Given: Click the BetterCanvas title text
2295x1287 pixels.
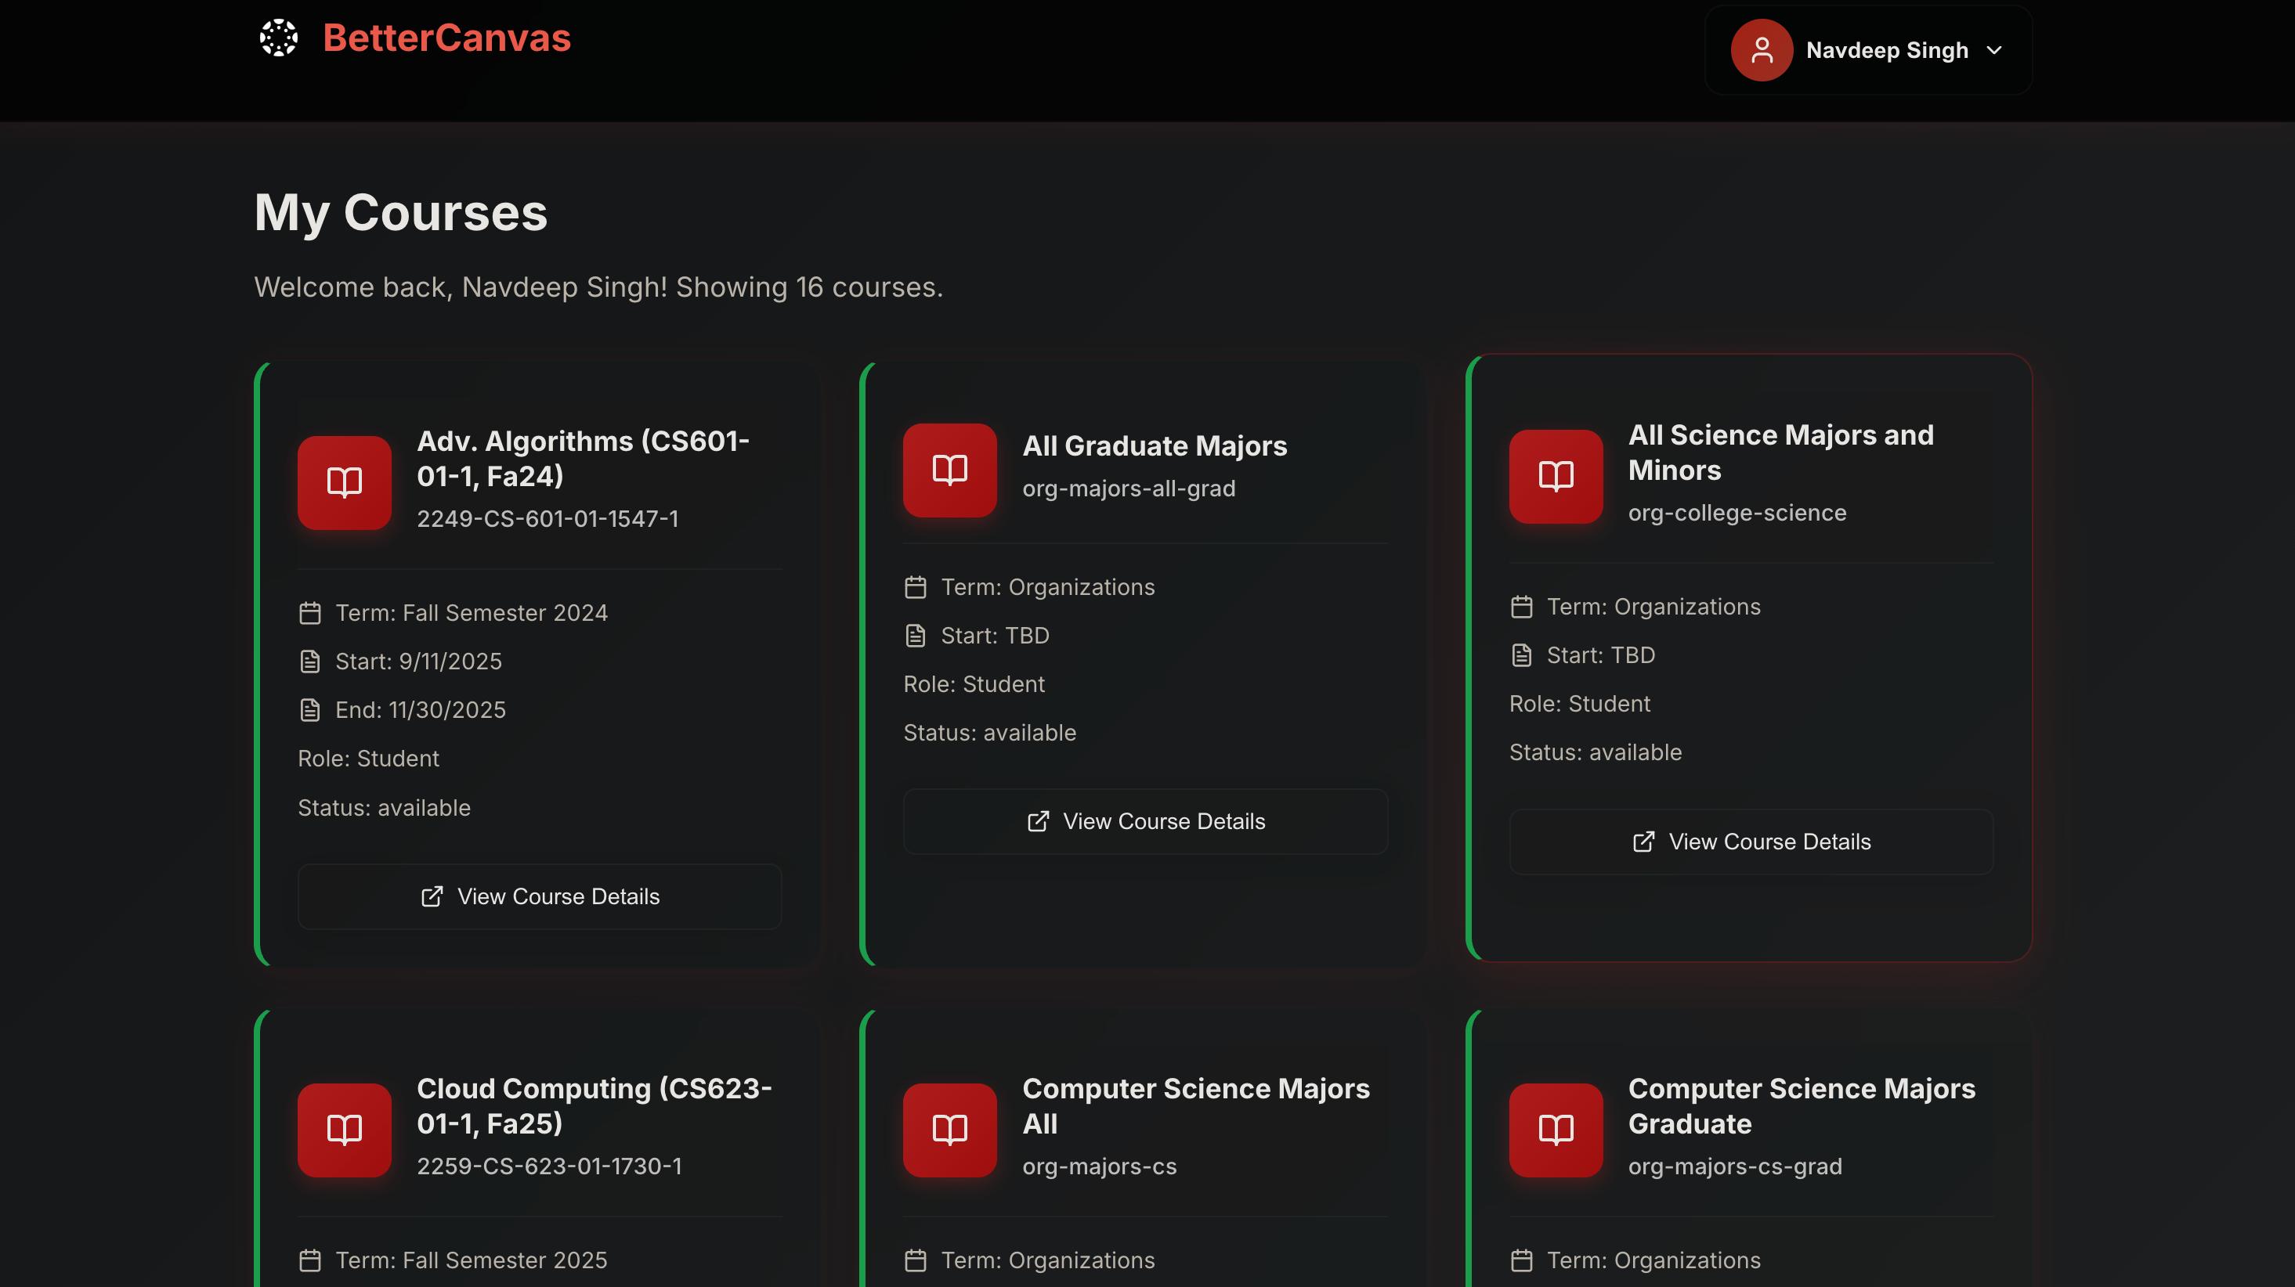Looking at the screenshot, I should (446, 38).
